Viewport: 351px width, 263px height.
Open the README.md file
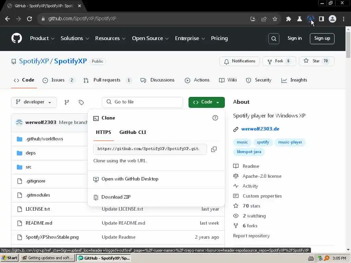tap(39, 223)
